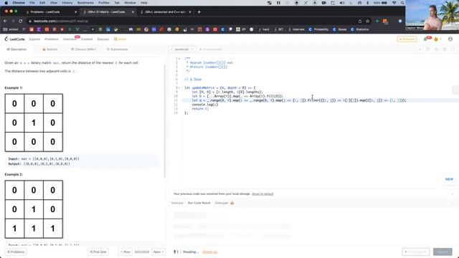Go to the Prev problem
This screenshot has height=258, width=459.
pyautogui.click(x=126, y=252)
